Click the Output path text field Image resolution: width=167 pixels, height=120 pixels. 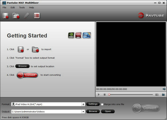click(46, 112)
